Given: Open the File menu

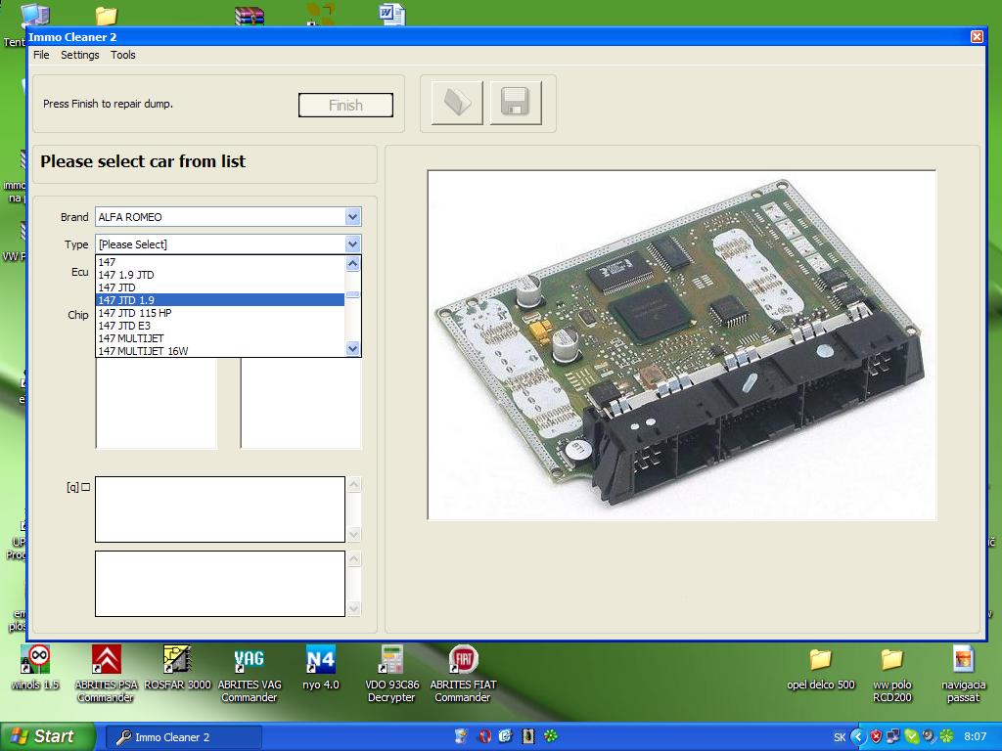Looking at the screenshot, I should (x=41, y=55).
